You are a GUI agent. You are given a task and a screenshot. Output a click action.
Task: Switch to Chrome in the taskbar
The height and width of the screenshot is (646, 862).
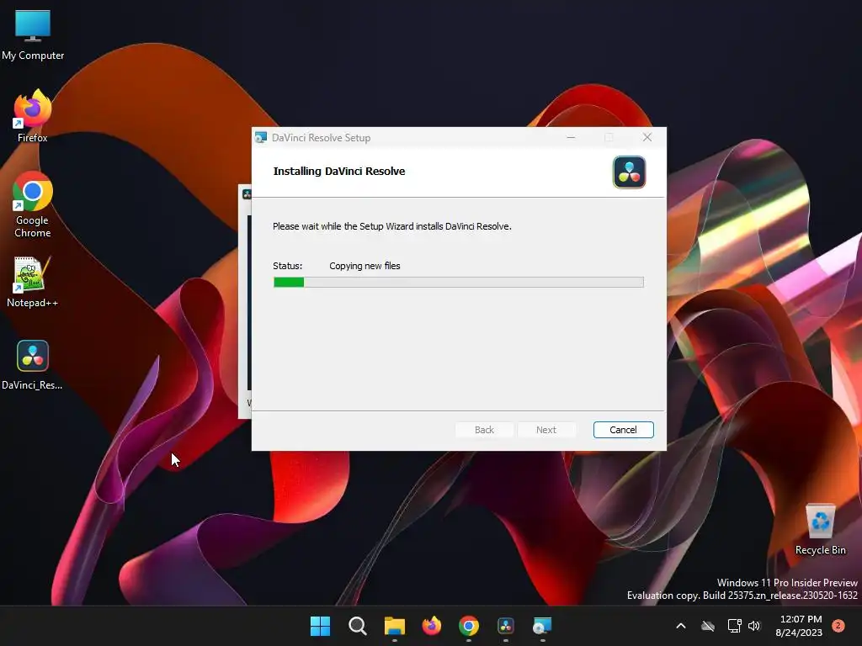[x=468, y=626]
